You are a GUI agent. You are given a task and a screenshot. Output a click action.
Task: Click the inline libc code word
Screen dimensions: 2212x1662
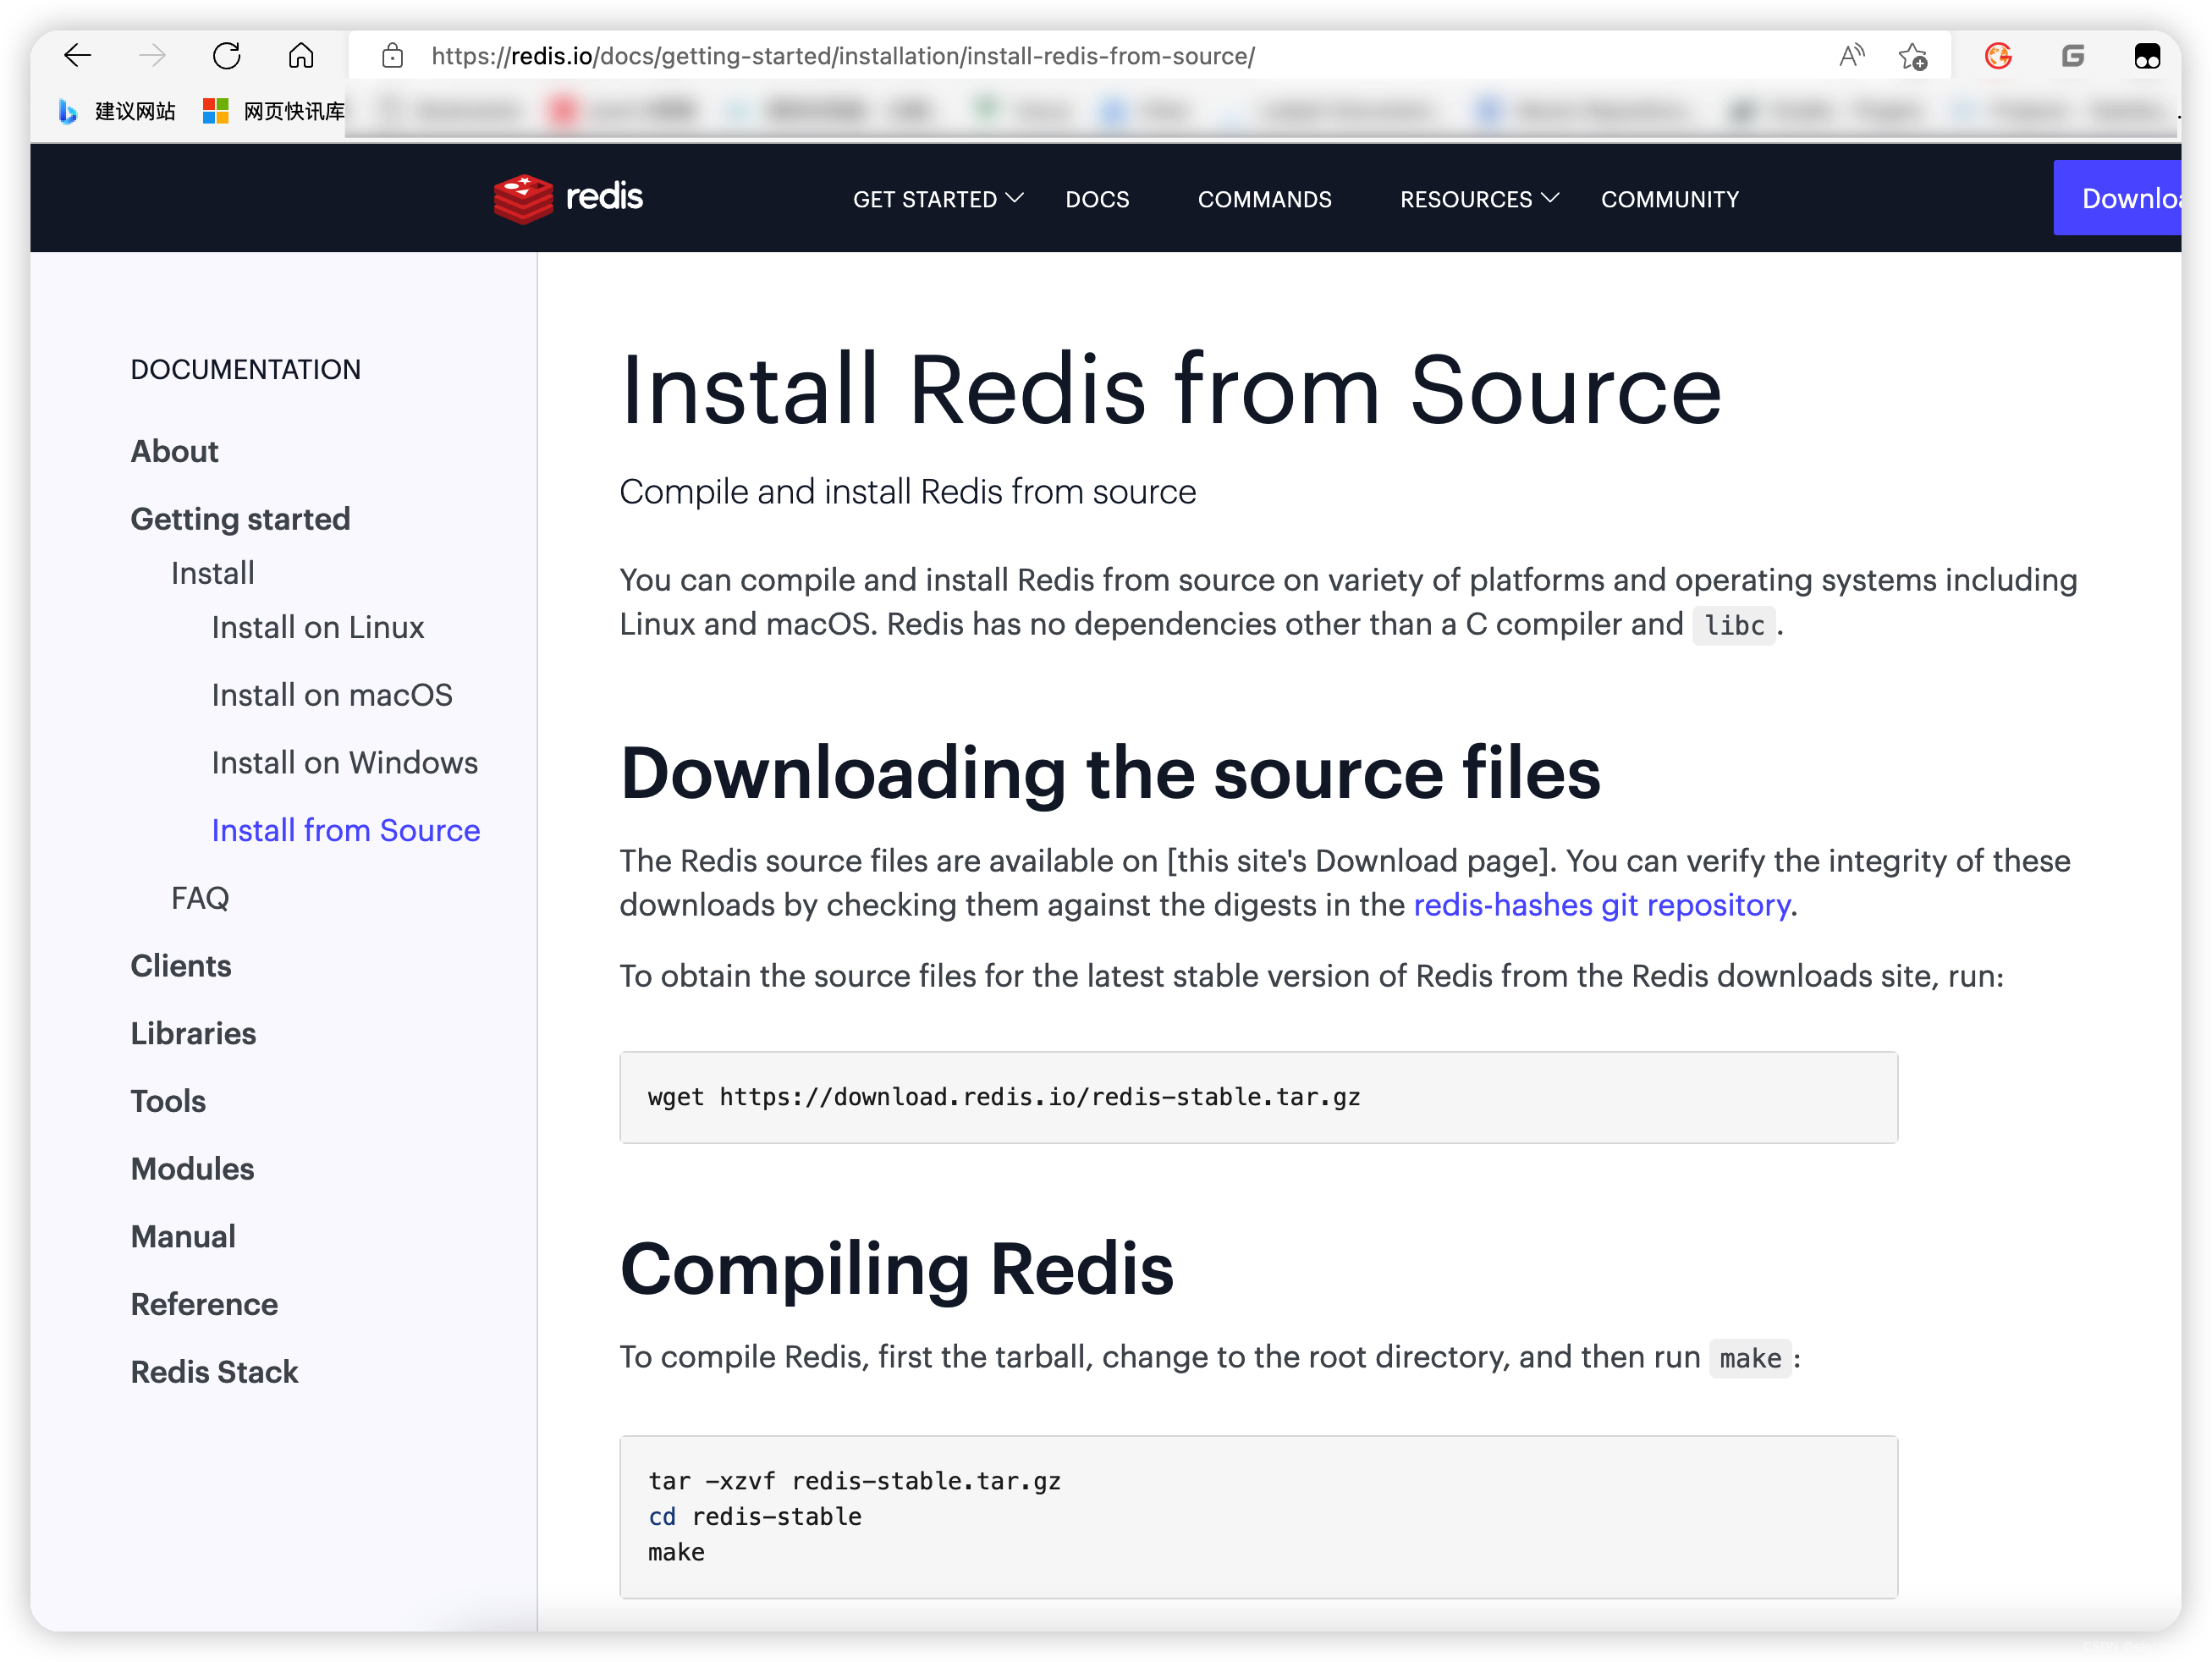[x=1734, y=625]
